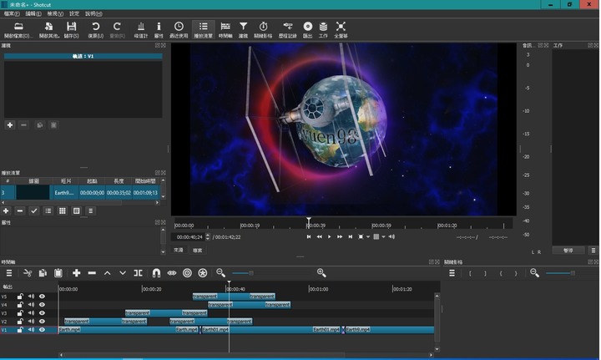Zoom out the timeline with the magnifier
This screenshot has width=601, height=360.
[220, 272]
